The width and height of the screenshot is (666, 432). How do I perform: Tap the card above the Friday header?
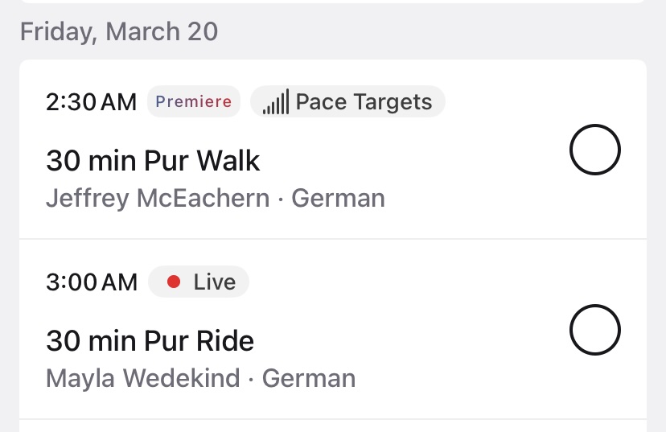click(333, 2)
